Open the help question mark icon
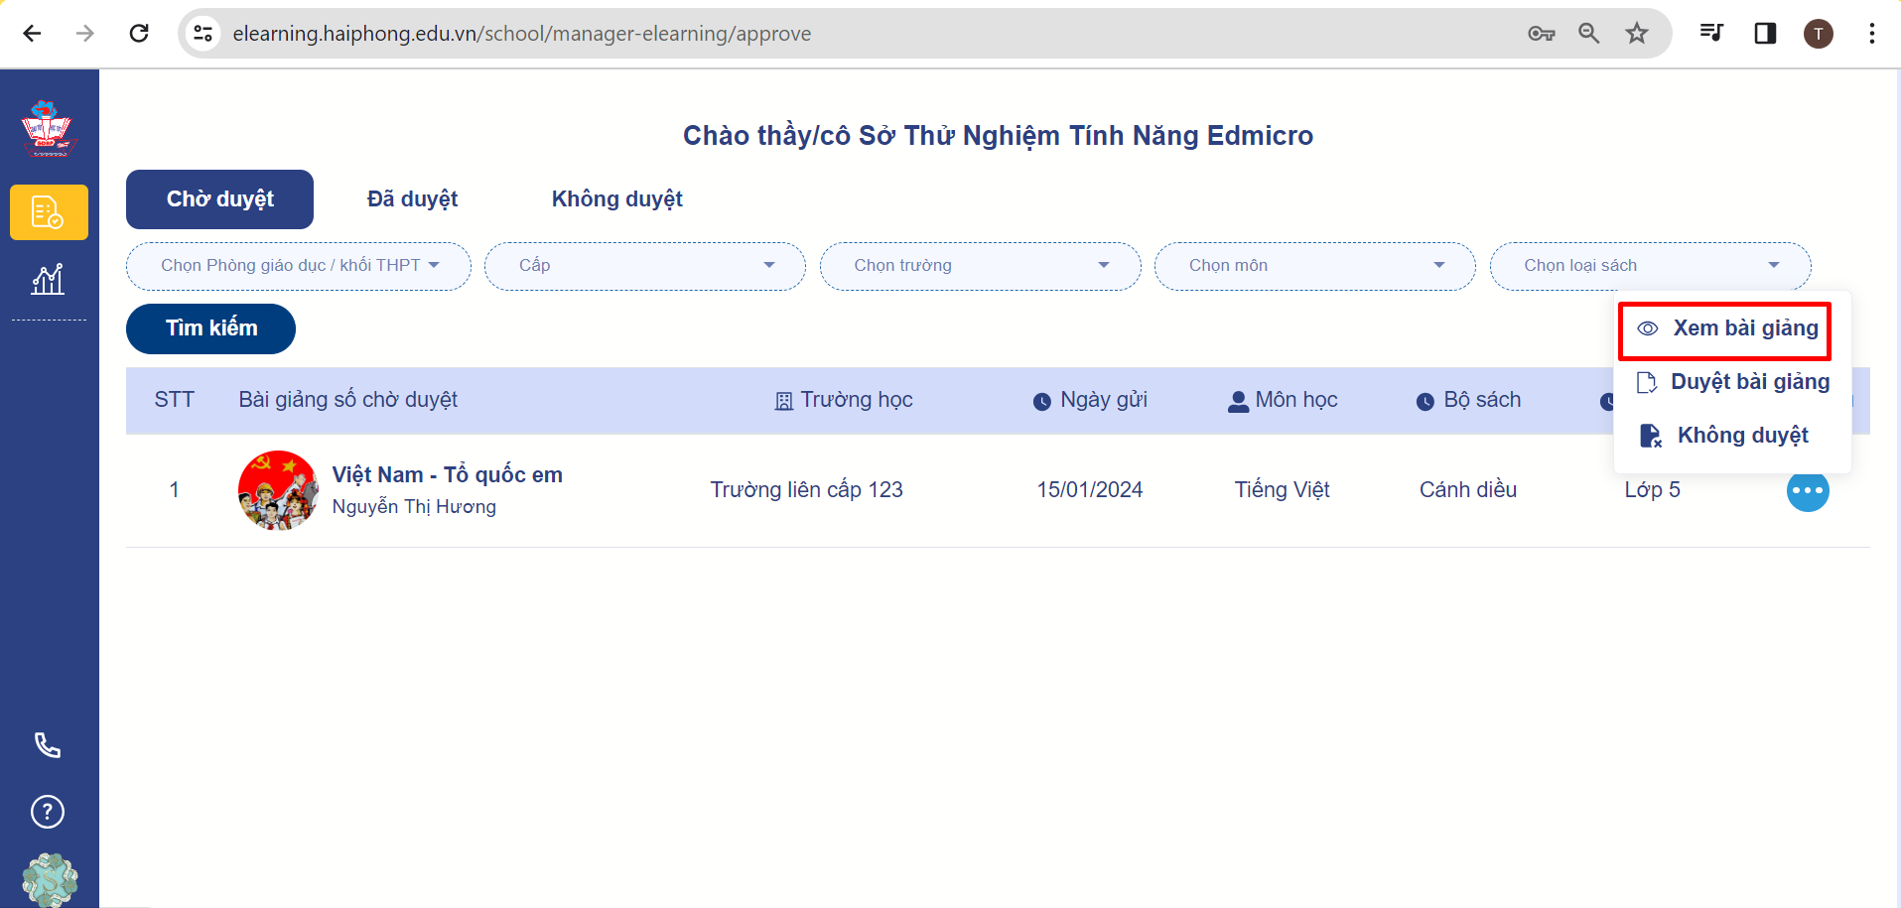Image resolution: width=1901 pixels, height=908 pixels. (x=48, y=812)
